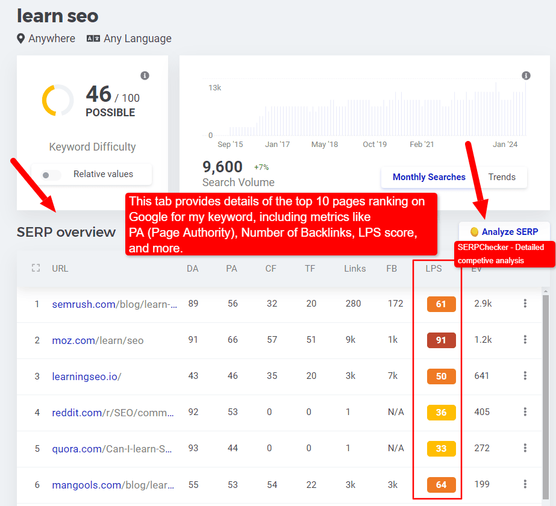Open the semrush.com/blog/learn link
This screenshot has height=506, width=556.
114,304
